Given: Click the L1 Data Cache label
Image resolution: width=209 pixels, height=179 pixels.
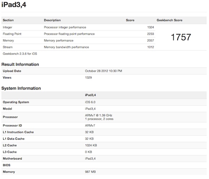Looking at the screenshot, I should (x=14, y=139).
